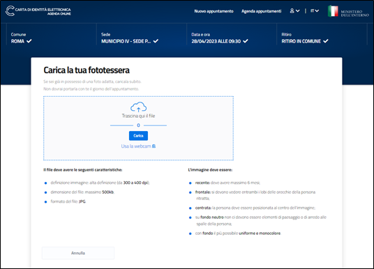Click the 'L'immagine deve essere' text
This screenshot has height=269, width=374.
point(210,170)
